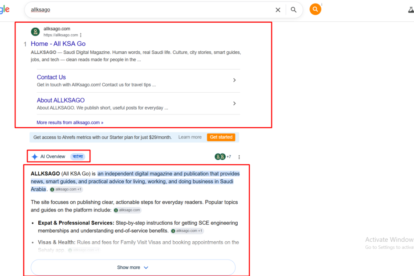414x276 pixels.
Task: Clear the search box with the X icon
Action: click(x=278, y=10)
